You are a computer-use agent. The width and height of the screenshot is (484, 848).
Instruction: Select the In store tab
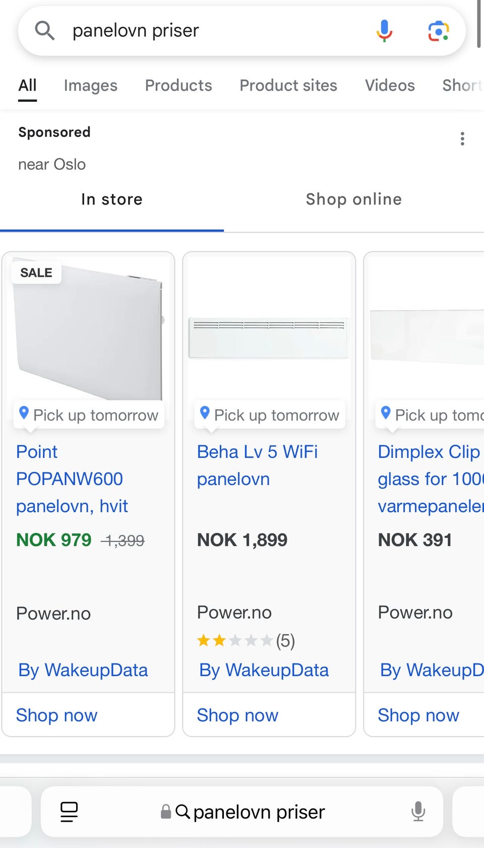(x=112, y=200)
